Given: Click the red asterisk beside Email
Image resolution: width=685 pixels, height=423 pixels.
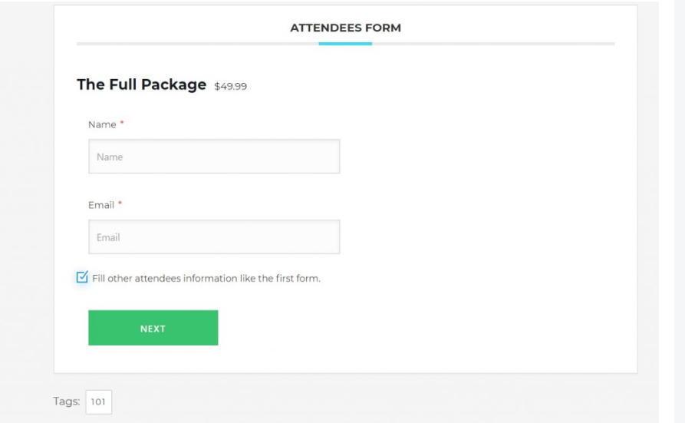Looking at the screenshot, I should coord(120,204).
